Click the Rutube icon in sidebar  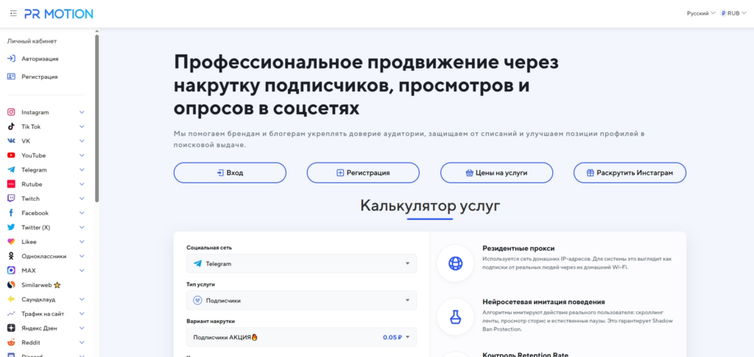coord(11,185)
